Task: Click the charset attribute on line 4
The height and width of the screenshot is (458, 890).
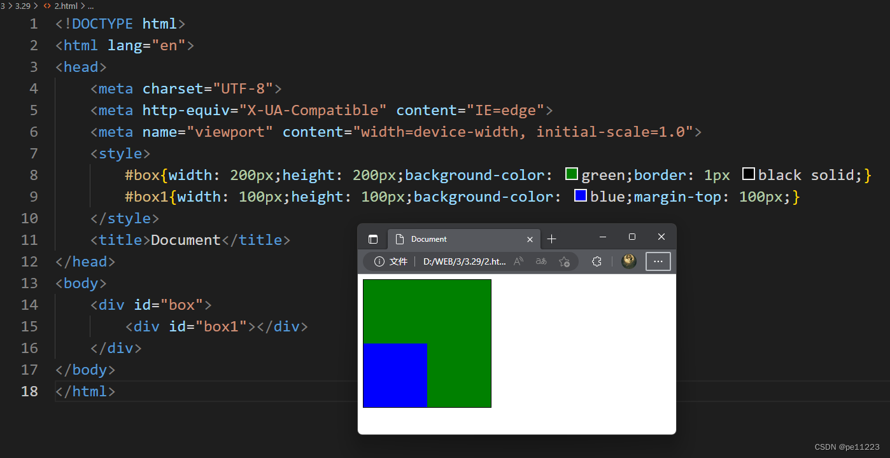Action: pos(173,88)
